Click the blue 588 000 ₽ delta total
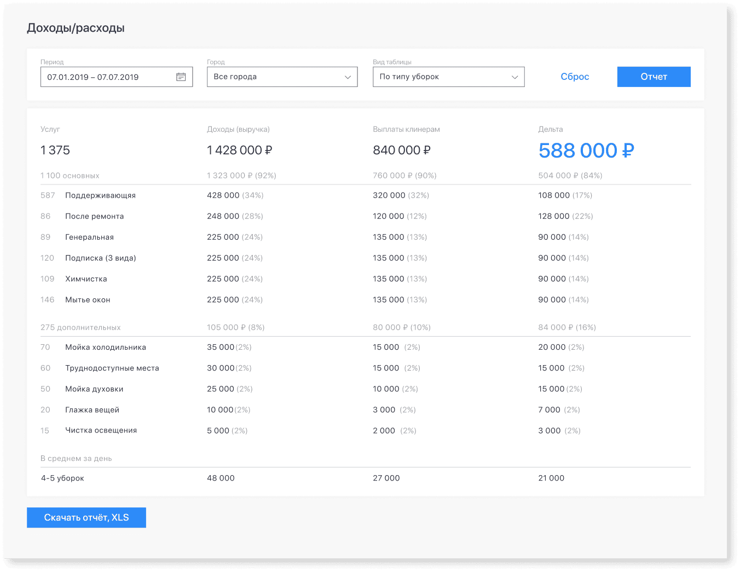 [586, 151]
